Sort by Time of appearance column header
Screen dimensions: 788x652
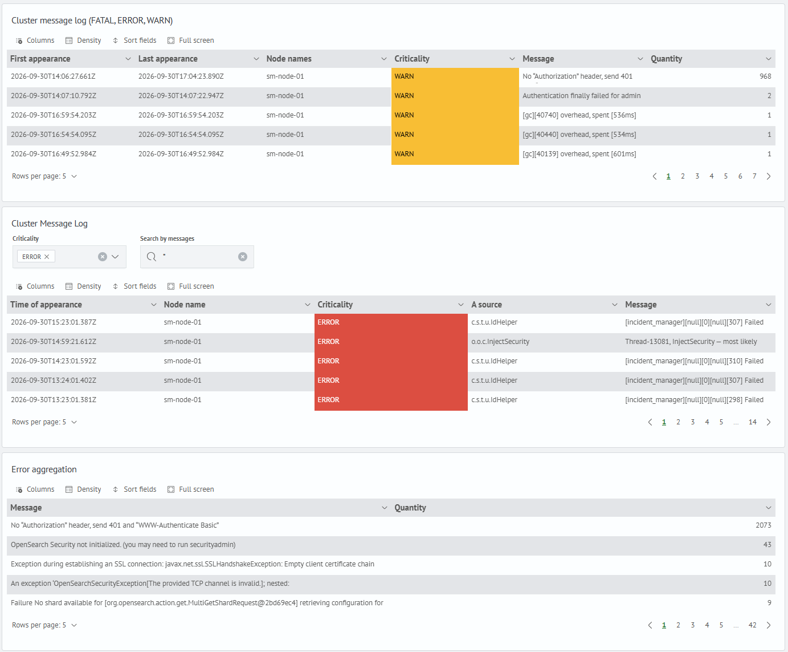pyautogui.click(x=46, y=305)
